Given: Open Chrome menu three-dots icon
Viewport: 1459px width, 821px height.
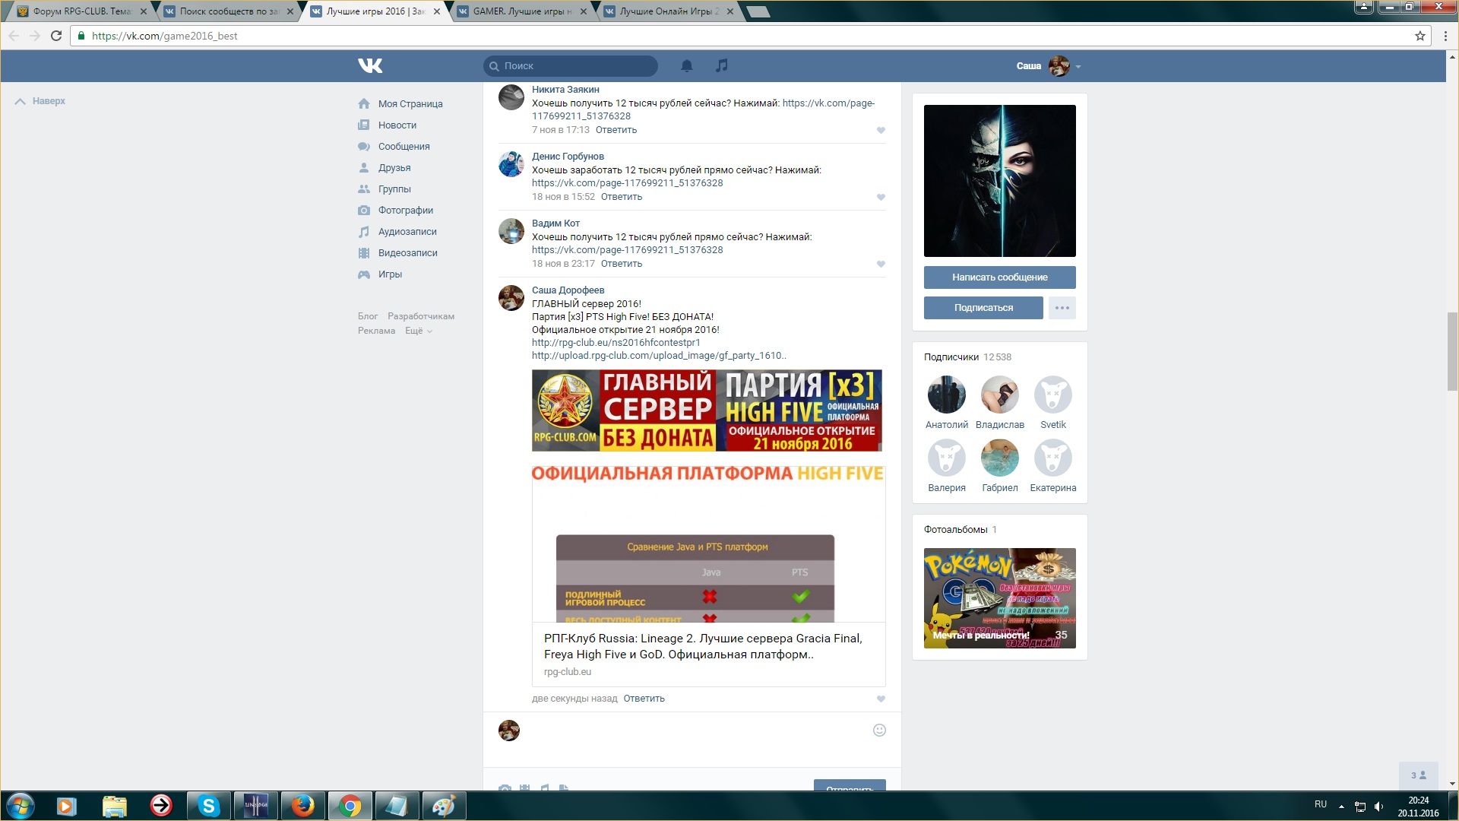Looking at the screenshot, I should click(1445, 36).
